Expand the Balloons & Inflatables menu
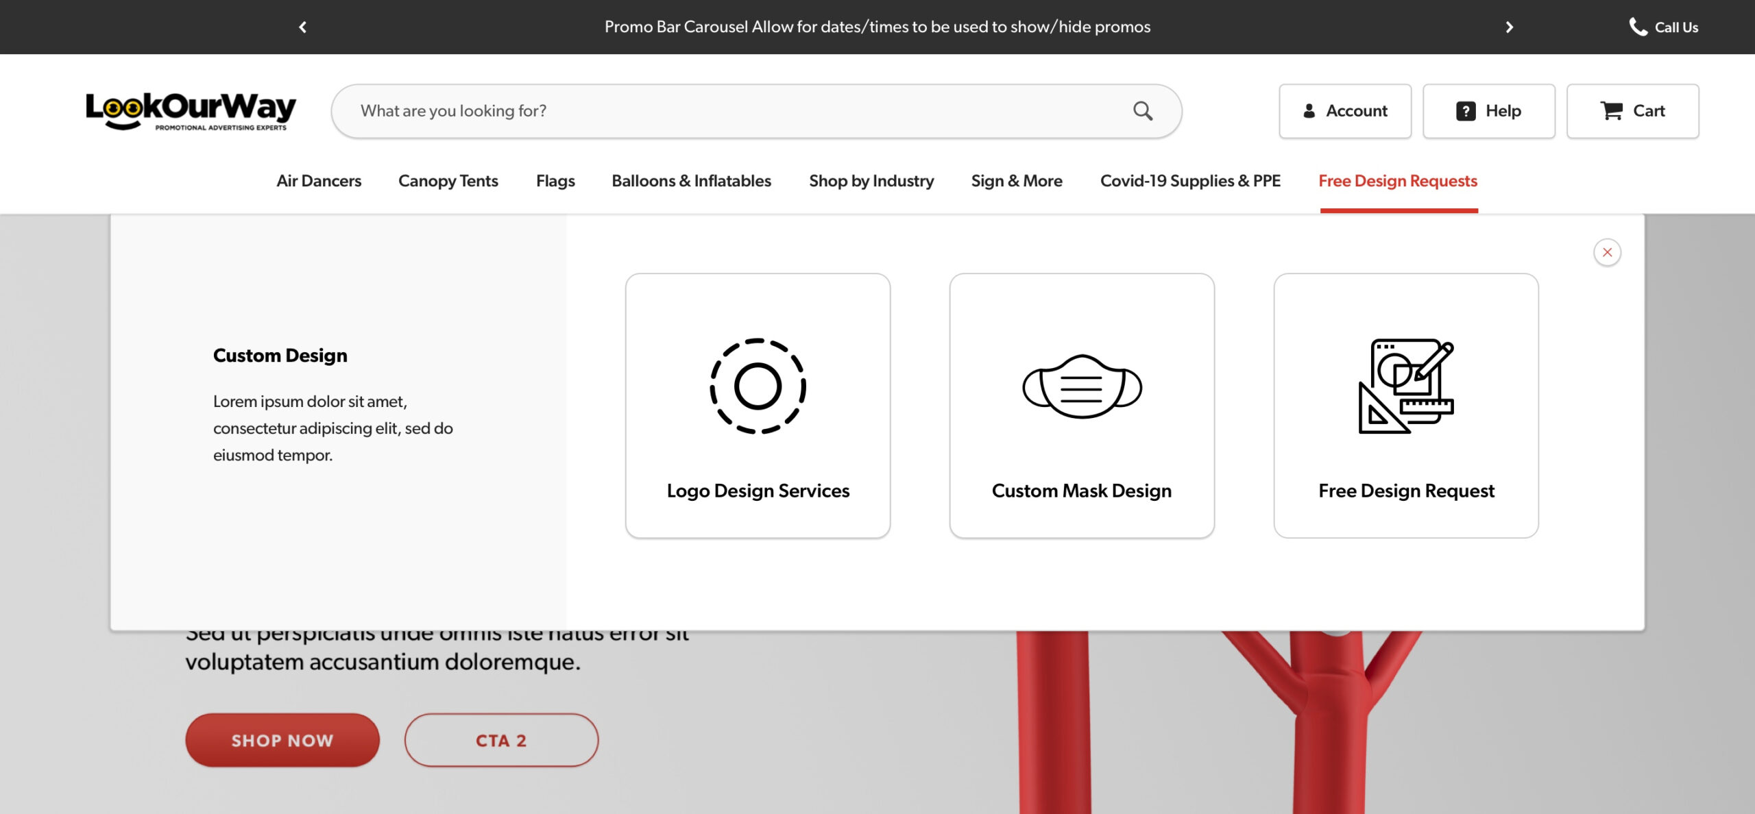 coord(691,181)
